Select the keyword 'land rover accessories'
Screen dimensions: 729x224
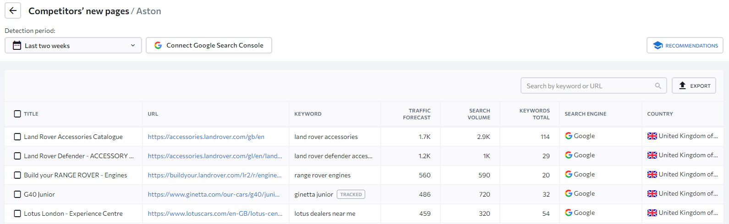click(x=326, y=137)
